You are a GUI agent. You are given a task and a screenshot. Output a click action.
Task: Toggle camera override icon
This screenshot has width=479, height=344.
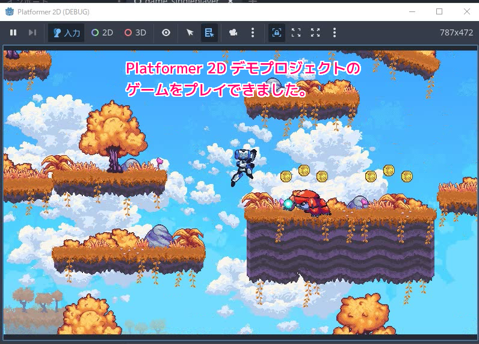(233, 32)
